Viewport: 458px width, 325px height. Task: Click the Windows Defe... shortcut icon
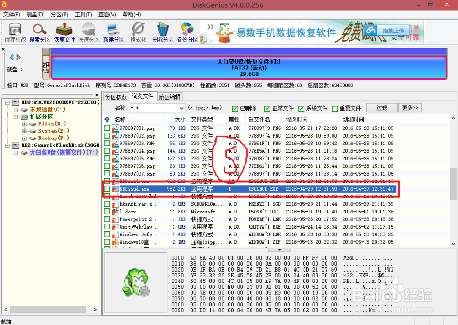point(115,234)
